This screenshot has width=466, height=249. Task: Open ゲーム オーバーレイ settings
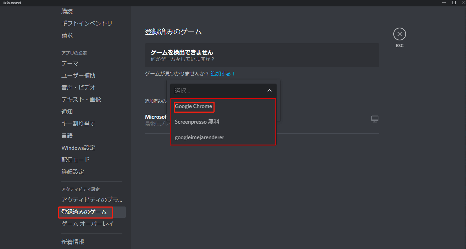tap(87, 224)
